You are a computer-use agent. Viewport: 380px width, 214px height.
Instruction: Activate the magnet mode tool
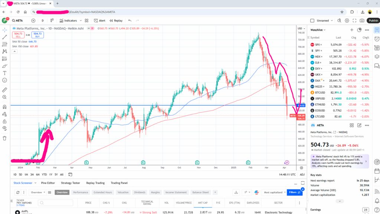[x=4, y=107]
